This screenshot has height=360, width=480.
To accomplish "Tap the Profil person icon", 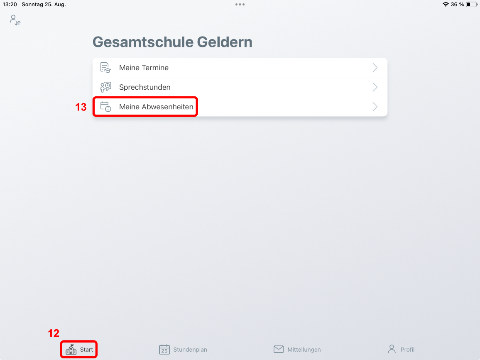I will tap(392, 349).
